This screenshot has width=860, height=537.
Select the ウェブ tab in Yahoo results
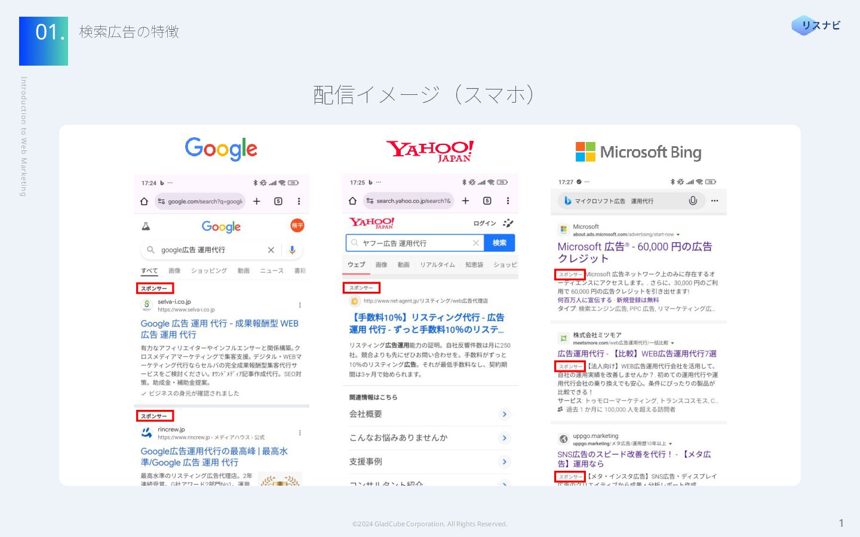coord(357,265)
